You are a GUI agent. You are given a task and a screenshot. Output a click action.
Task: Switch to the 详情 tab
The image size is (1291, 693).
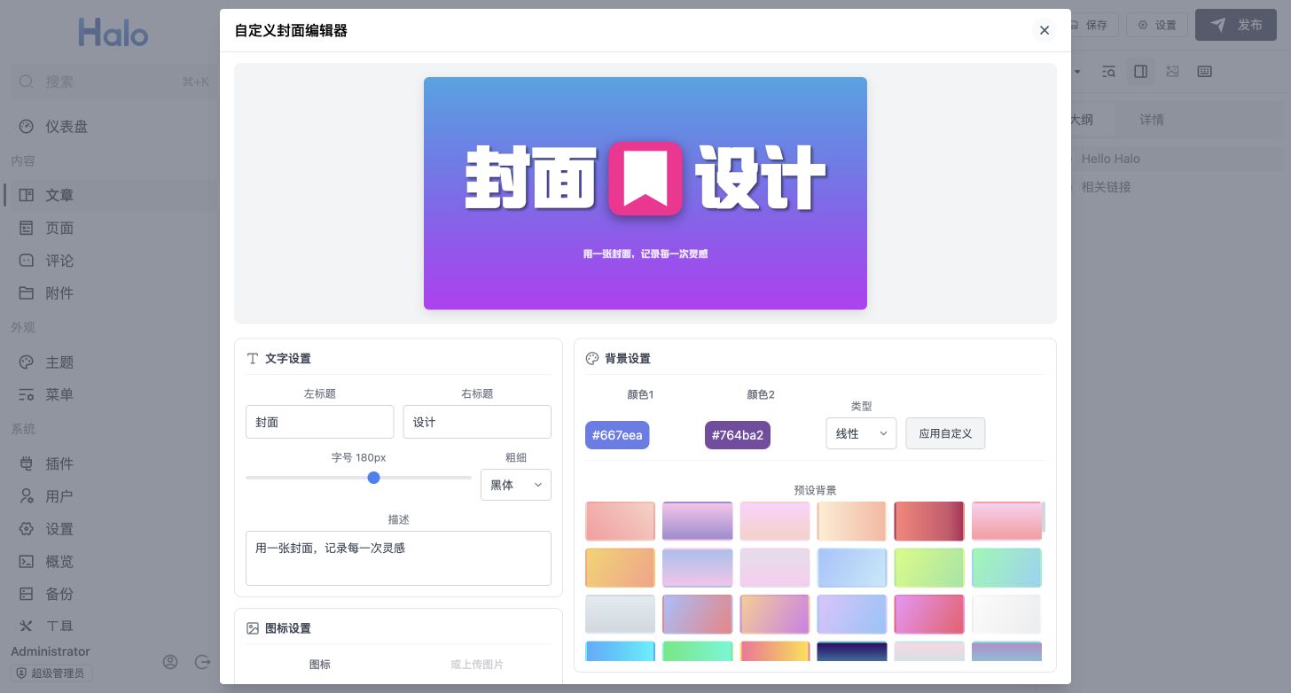coord(1152,120)
